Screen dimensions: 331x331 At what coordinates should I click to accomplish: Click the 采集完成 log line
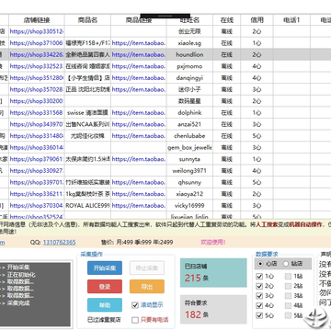pos(18,303)
